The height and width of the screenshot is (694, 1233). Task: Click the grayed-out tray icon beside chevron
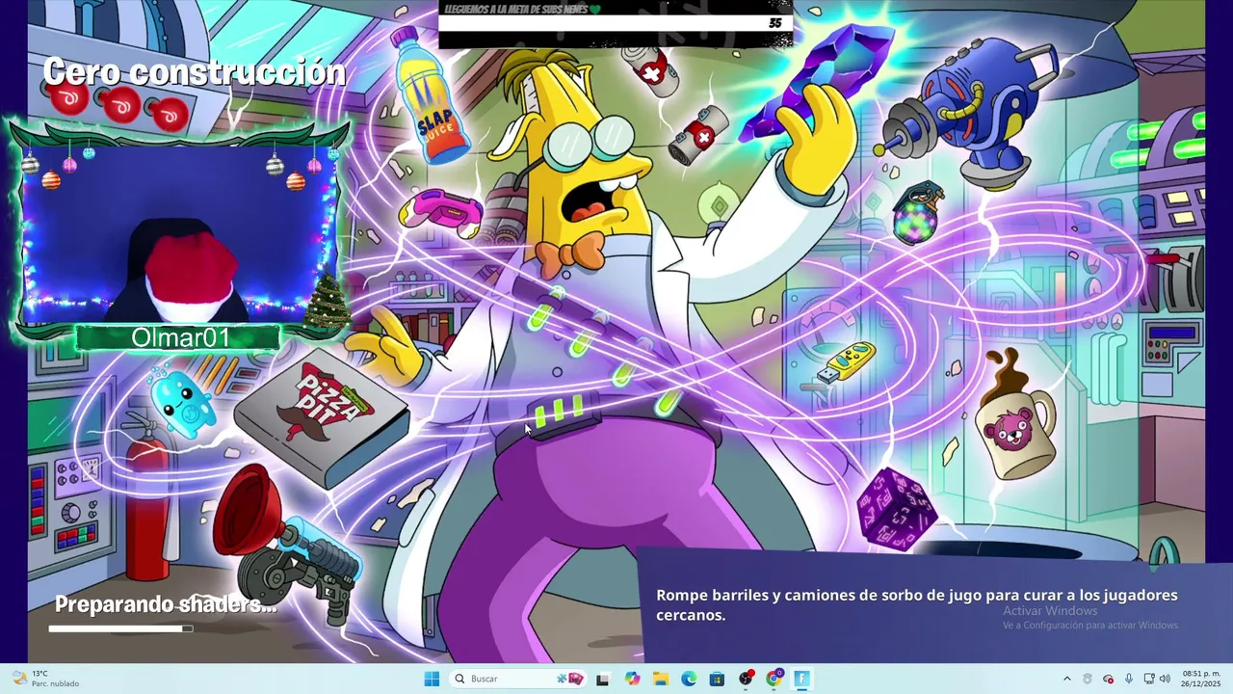1088,679
